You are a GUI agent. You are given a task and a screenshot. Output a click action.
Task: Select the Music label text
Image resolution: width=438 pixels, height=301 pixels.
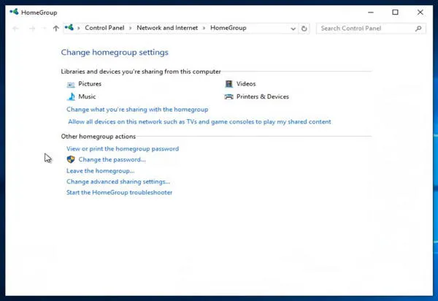[x=87, y=96]
